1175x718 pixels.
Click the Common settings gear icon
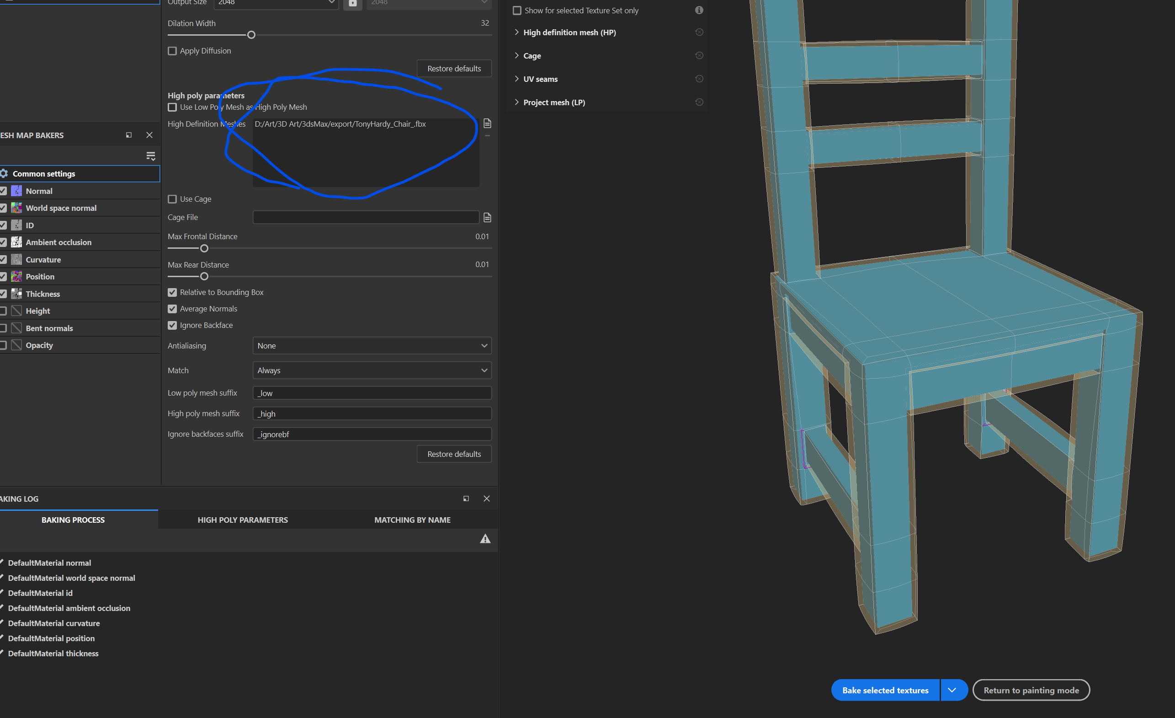coord(4,174)
